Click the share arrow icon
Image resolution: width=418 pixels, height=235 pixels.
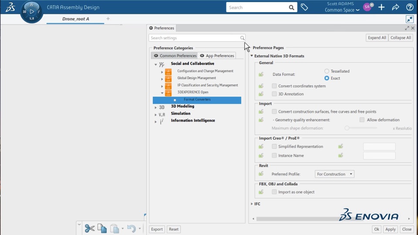point(396,7)
